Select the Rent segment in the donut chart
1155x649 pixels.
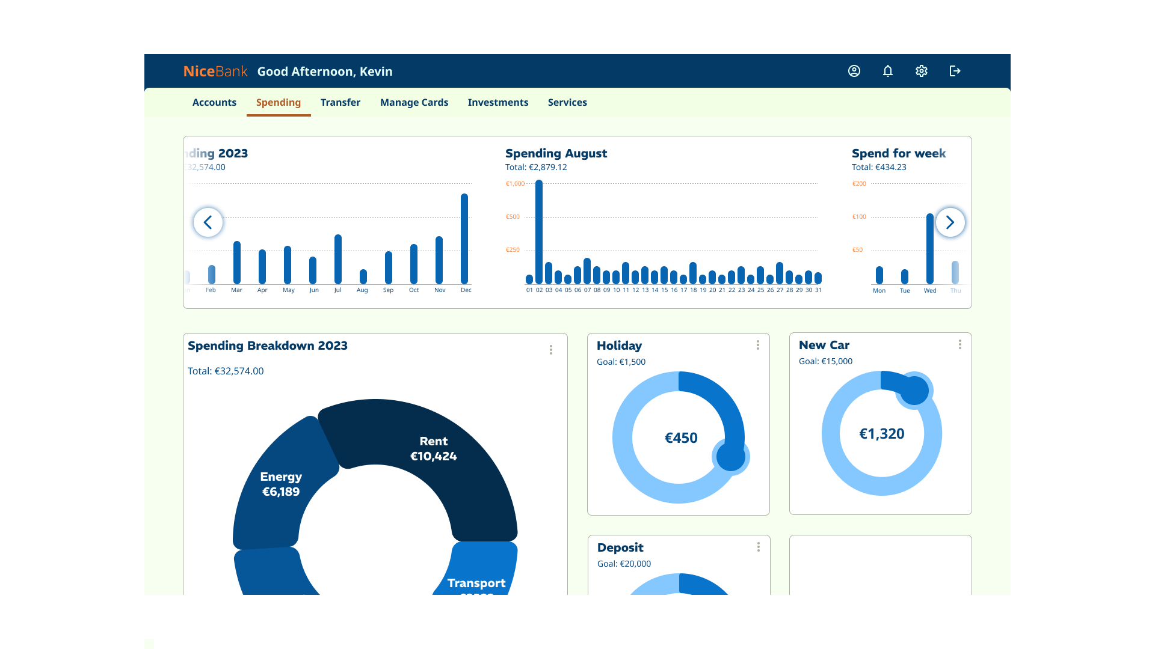pos(434,448)
